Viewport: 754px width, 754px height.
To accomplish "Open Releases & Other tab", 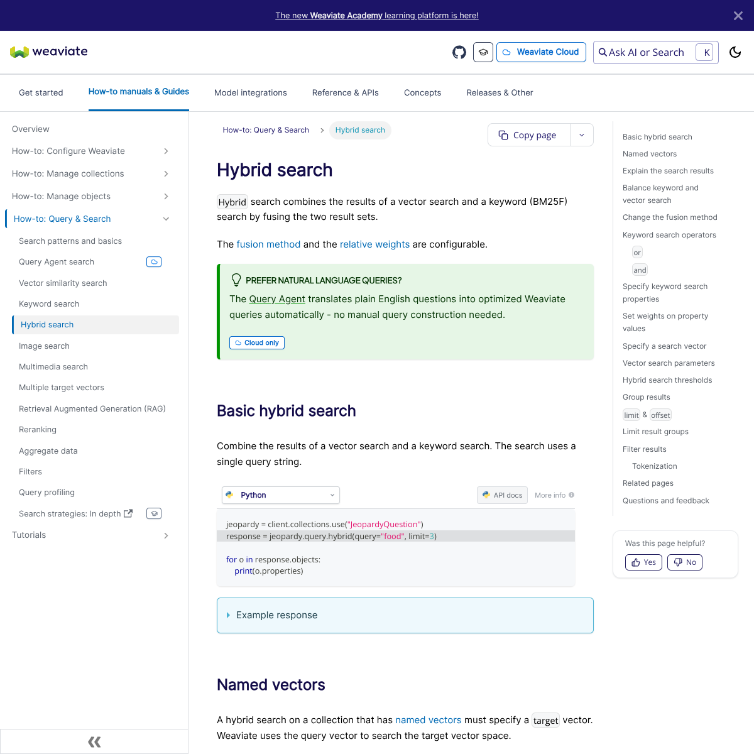I will click(500, 92).
